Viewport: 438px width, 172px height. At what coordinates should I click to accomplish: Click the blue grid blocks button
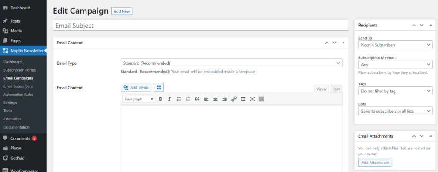click(x=159, y=88)
